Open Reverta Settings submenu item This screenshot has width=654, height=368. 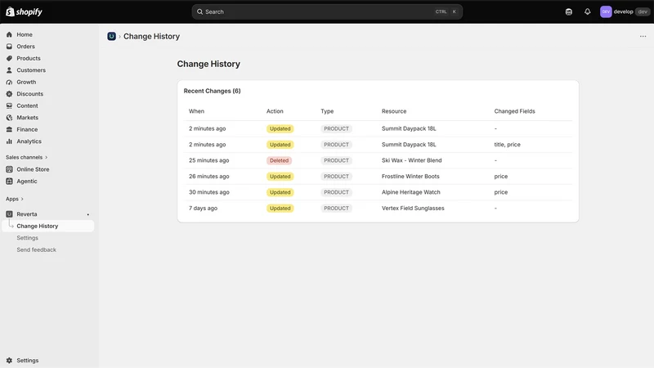point(28,238)
